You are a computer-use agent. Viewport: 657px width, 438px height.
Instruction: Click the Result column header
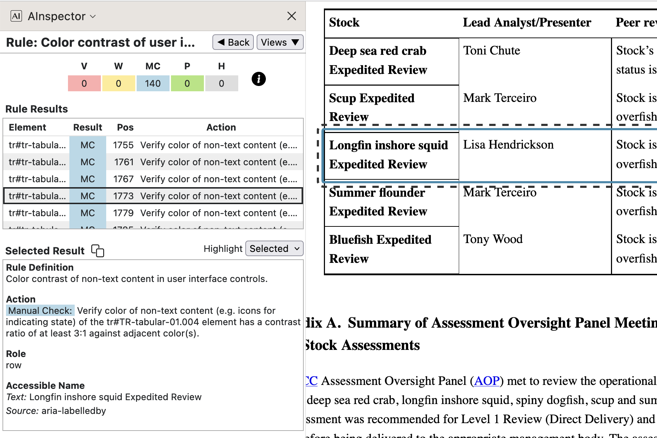(x=87, y=127)
